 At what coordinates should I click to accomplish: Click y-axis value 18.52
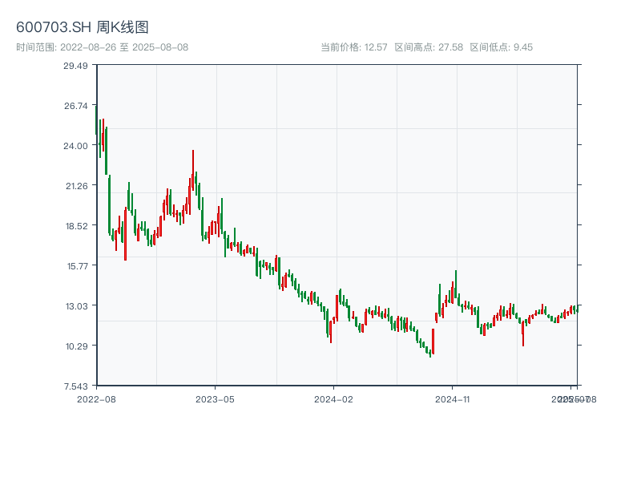tap(76, 226)
